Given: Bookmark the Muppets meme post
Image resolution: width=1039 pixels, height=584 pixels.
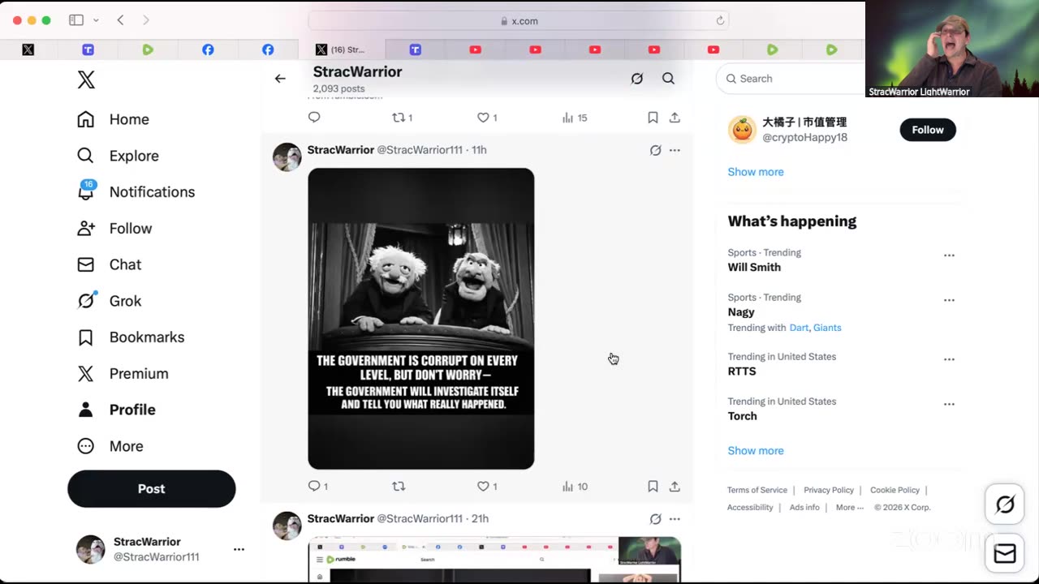Looking at the screenshot, I should (653, 487).
